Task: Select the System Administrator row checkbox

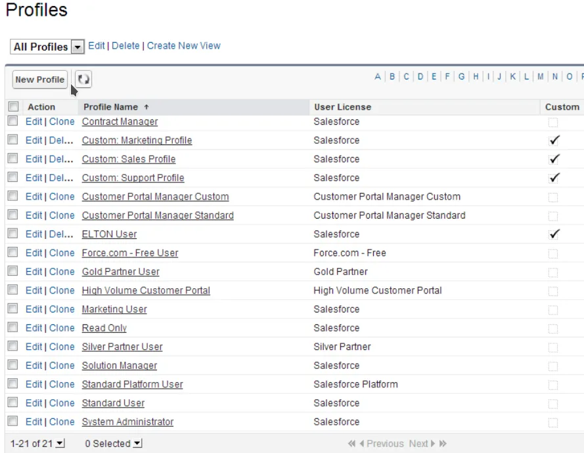Action: coord(12,421)
